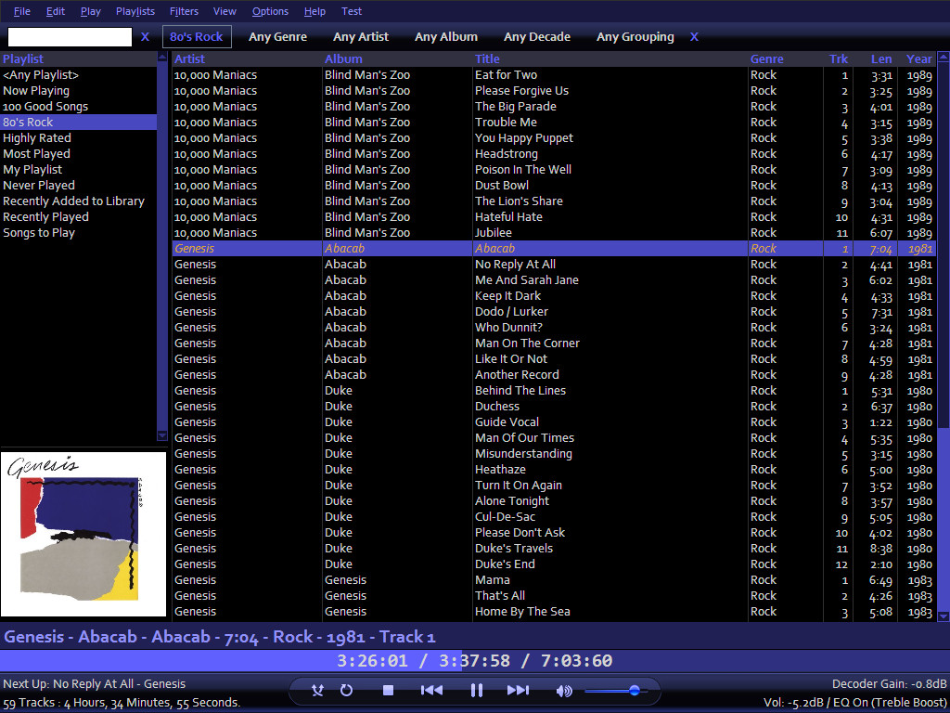This screenshot has height=713, width=950.
Task: Open the View menu
Action: tap(225, 11)
